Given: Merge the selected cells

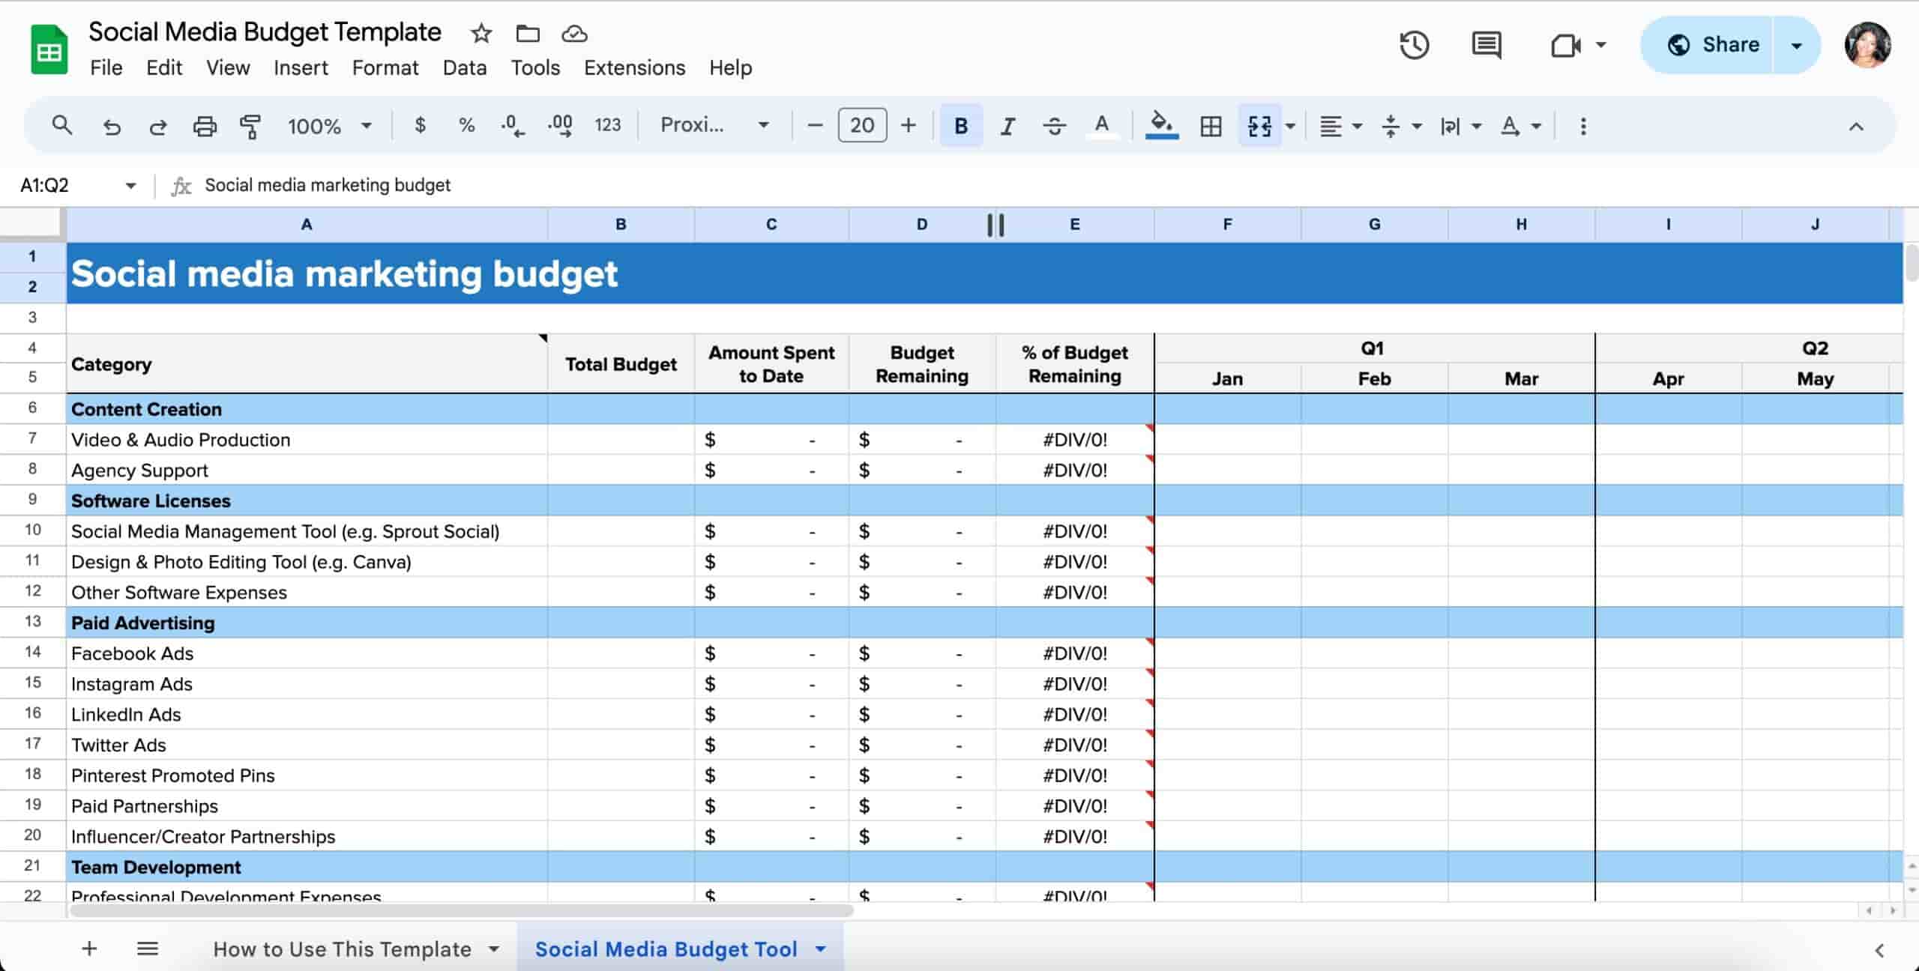Looking at the screenshot, I should 1258,125.
